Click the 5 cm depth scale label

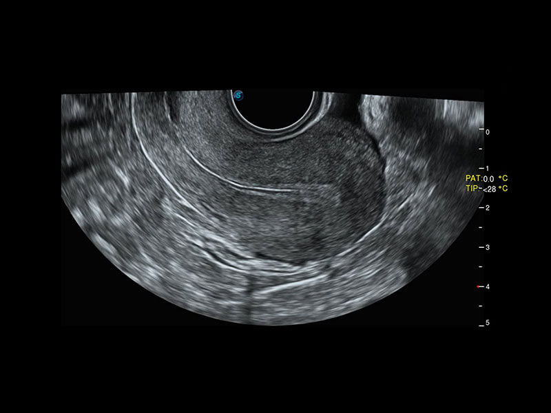tap(488, 324)
